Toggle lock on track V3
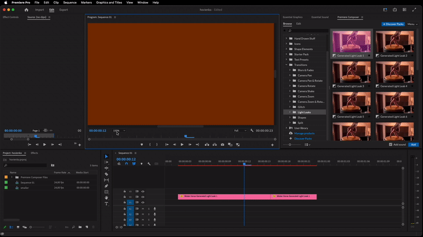 pos(125,191)
